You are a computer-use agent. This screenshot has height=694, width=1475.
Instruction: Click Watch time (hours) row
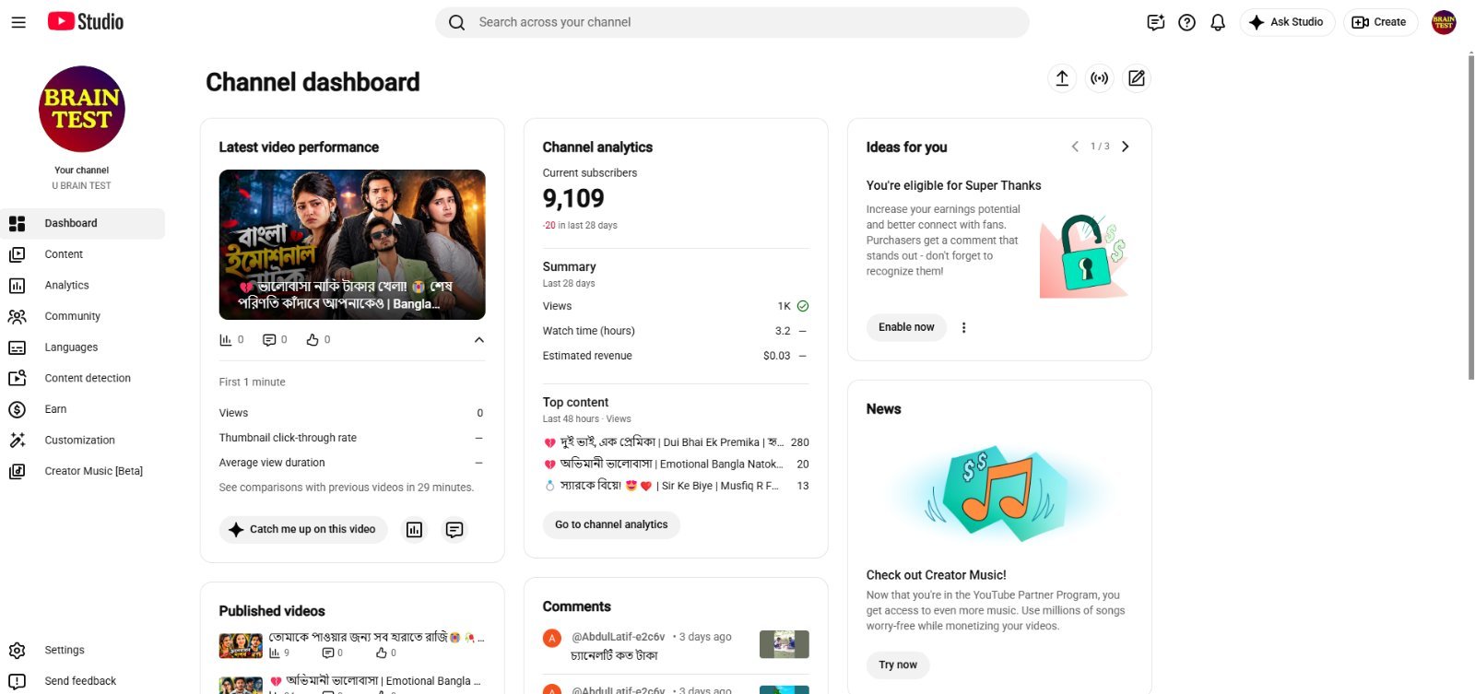[676, 331]
